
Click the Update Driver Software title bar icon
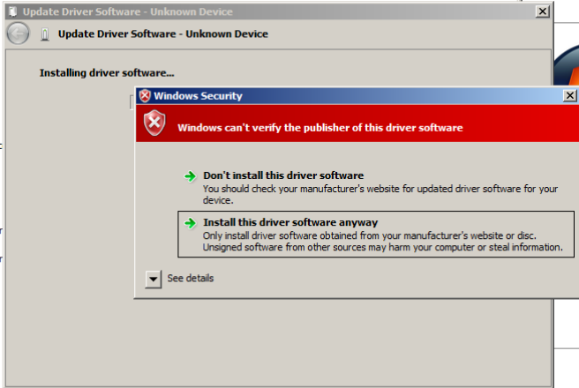coord(13,11)
